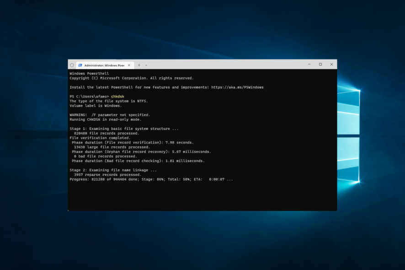Viewport: 405px width, 270px height.
Task: Click the PowerShell icon on the tab
Action: point(80,65)
